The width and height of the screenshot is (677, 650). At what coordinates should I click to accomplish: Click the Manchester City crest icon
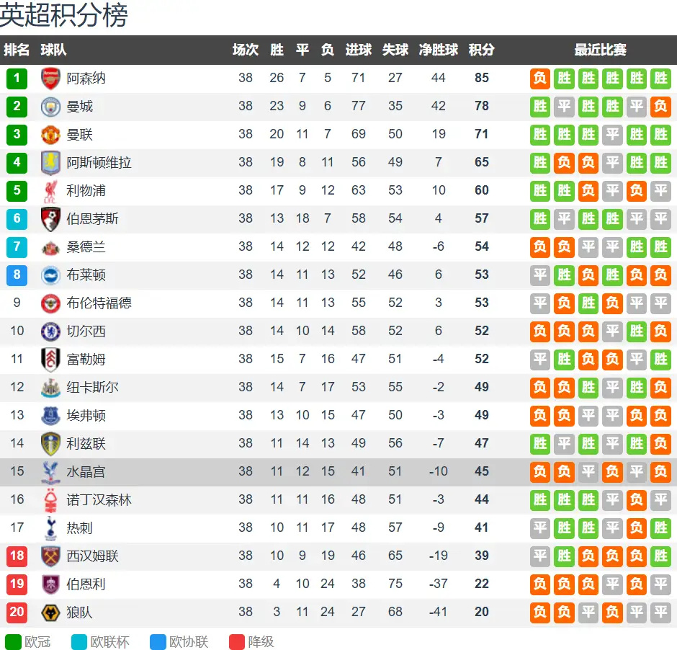click(50, 107)
